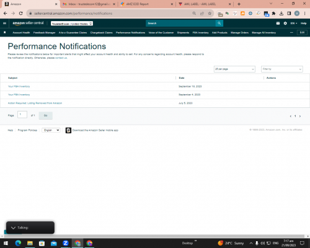Click the bookmark icon in favorites bar
Image resolution: width=310 pixels, height=248 pixels.
[x=5, y=32]
